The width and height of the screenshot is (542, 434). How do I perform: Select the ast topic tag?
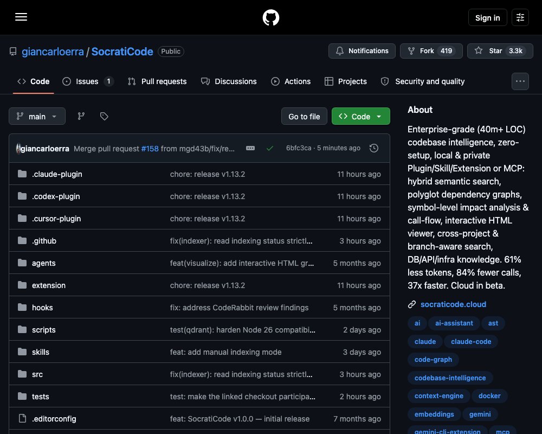[x=493, y=323]
